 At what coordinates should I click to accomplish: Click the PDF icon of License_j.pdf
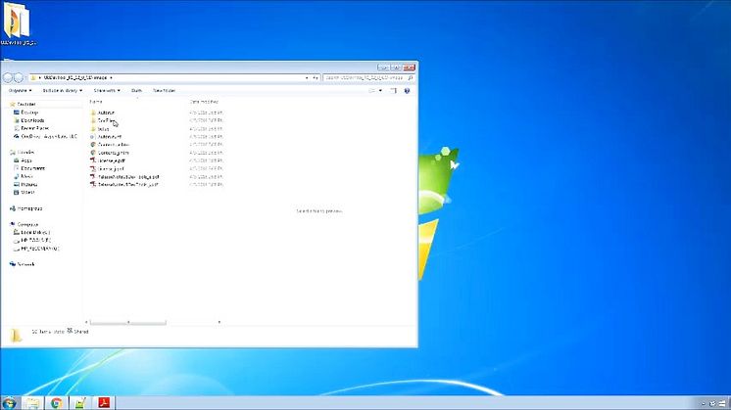(x=93, y=169)
